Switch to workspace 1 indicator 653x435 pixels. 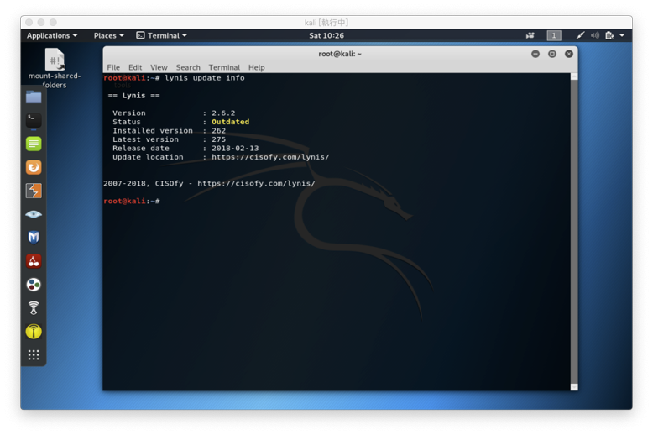553,35
